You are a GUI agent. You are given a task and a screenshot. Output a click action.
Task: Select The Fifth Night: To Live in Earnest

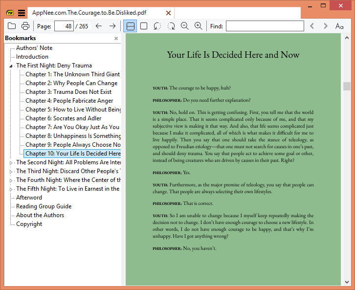[x=67, y=189]
